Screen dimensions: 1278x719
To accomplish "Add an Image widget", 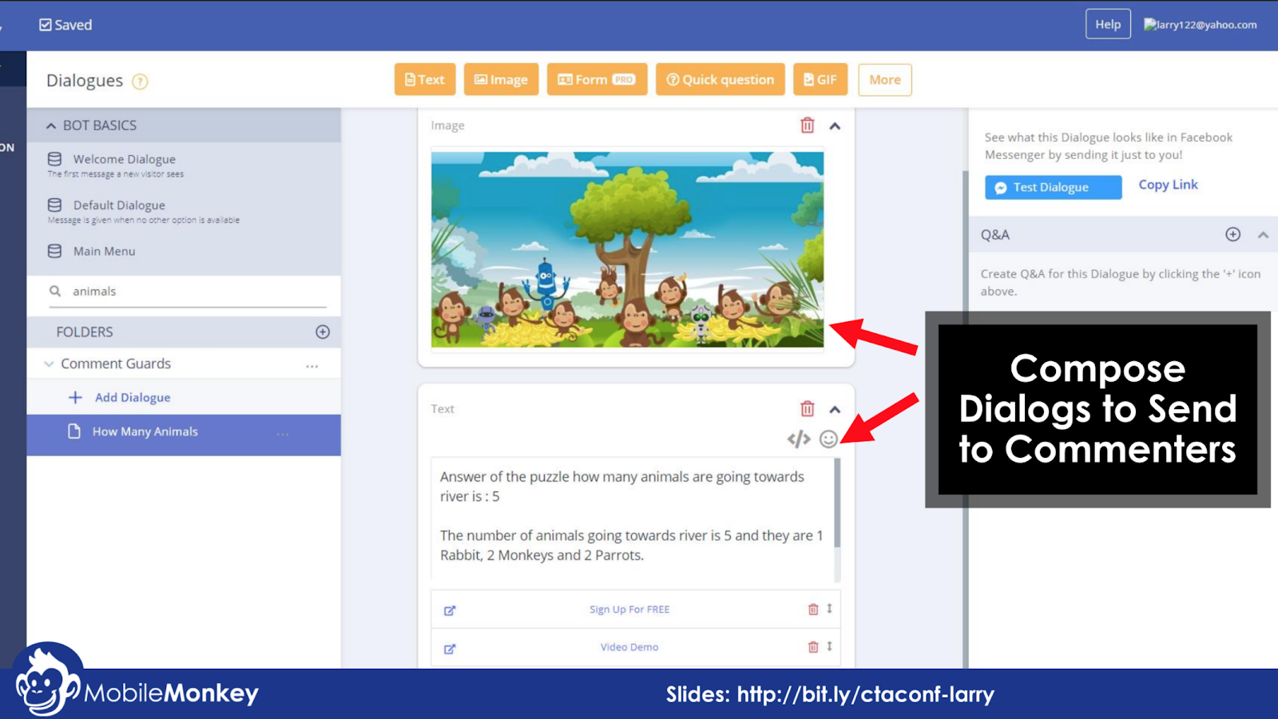I will (502, 80).
